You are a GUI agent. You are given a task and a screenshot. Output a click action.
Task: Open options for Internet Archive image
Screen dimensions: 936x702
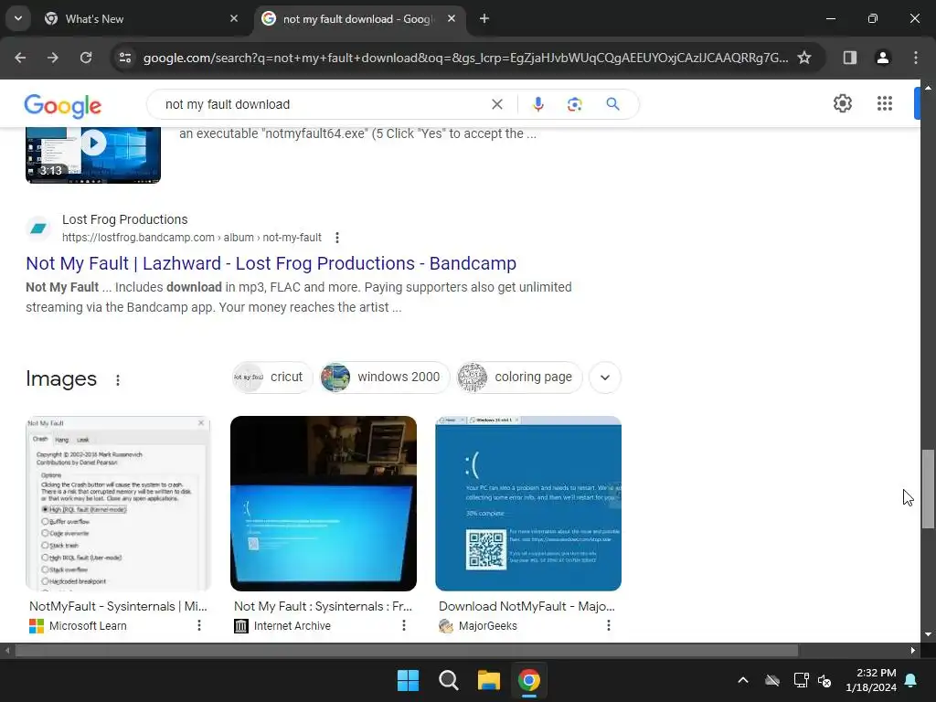point(403,625)
